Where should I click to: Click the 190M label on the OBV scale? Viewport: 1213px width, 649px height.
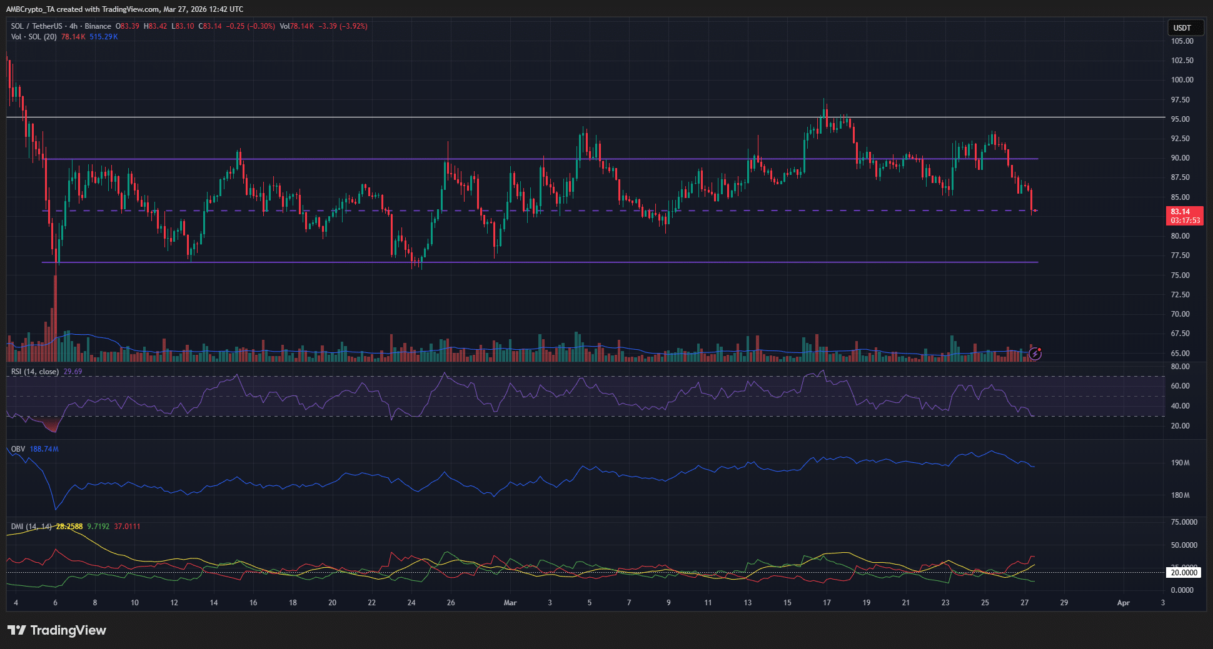click(1180, 463)
